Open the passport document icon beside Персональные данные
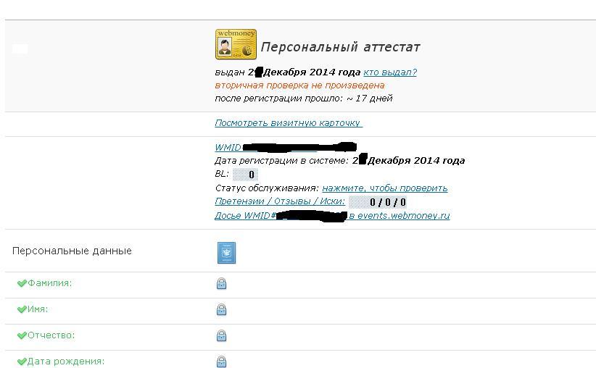Image resolution: width=596 pixels, height=368 pixels. (226, 253)
